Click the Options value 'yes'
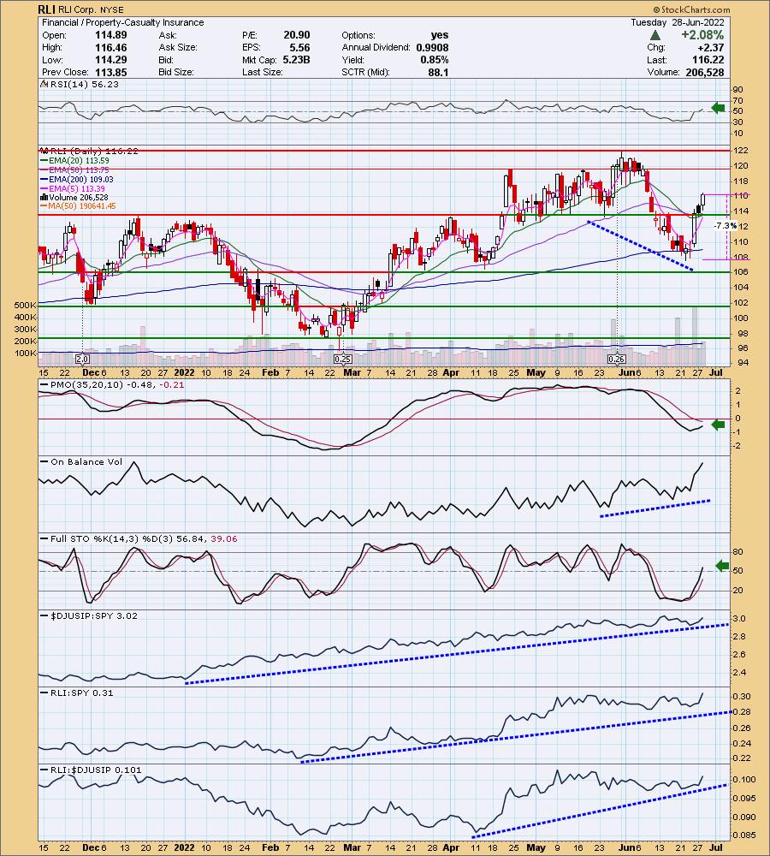Viewport: 770px width, 856px height. pos(439,35)
